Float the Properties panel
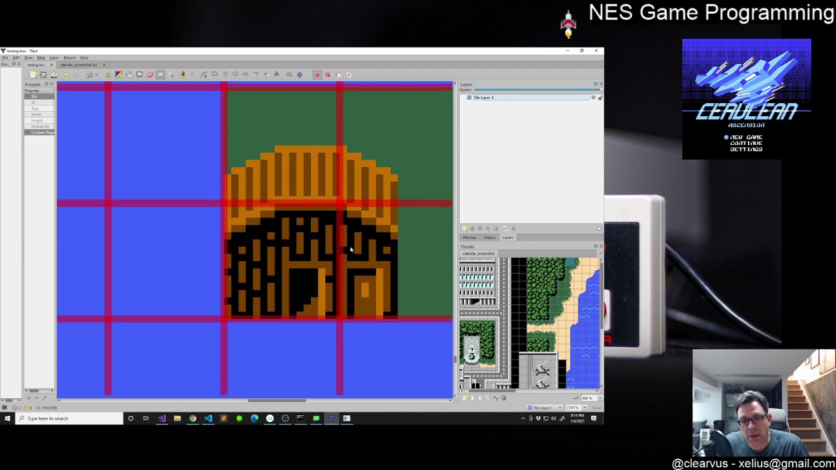 click(46, 84)
